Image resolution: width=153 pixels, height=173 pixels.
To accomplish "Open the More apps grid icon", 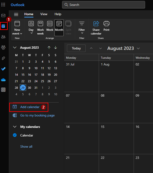I will [3, 90].
